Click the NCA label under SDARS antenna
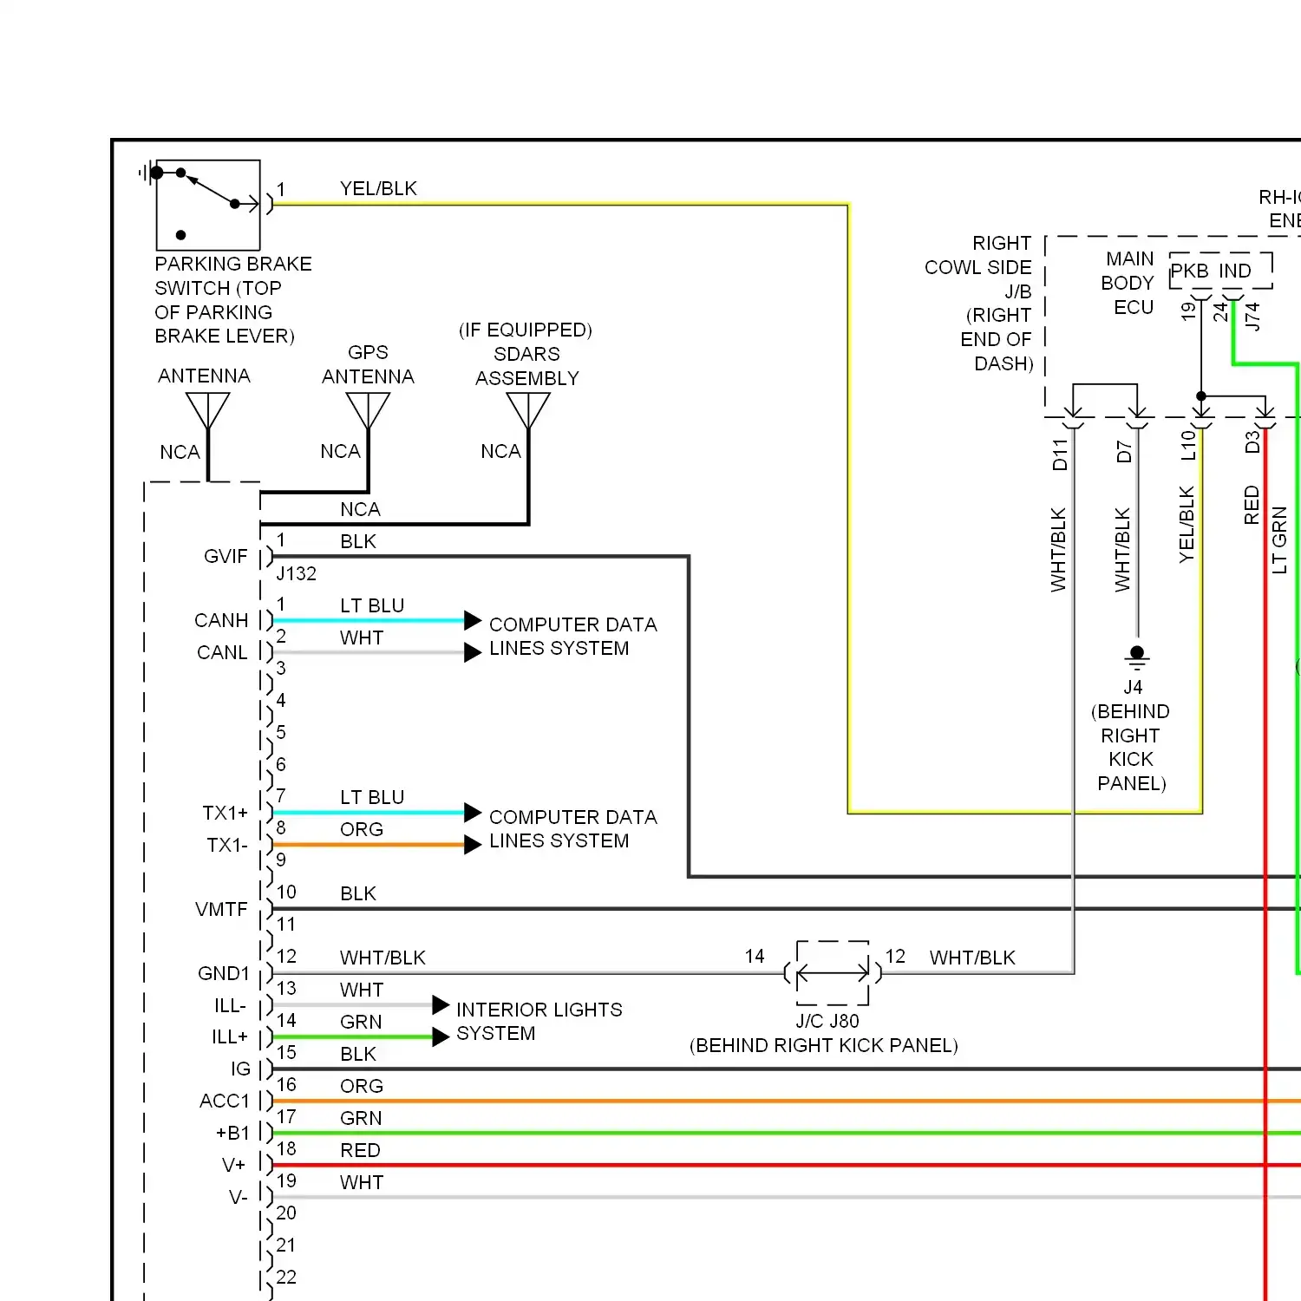 pyautogui.click(x=500, y=451)
